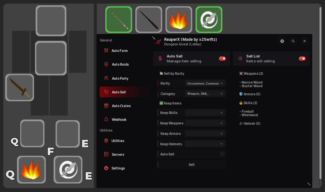This screenshot has width=325, height=192.
Task: Click the Whirlwind list entry
Action: click(249, 115)
